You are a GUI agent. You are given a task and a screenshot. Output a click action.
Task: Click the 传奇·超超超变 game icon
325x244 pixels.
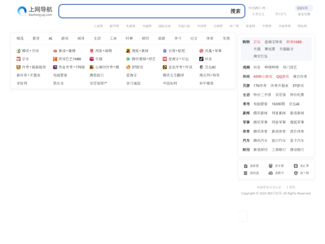click(x=19, y=67)
